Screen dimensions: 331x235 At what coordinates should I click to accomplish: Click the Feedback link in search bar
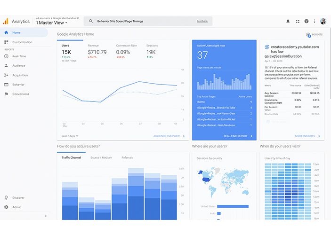tap(202, 21)
